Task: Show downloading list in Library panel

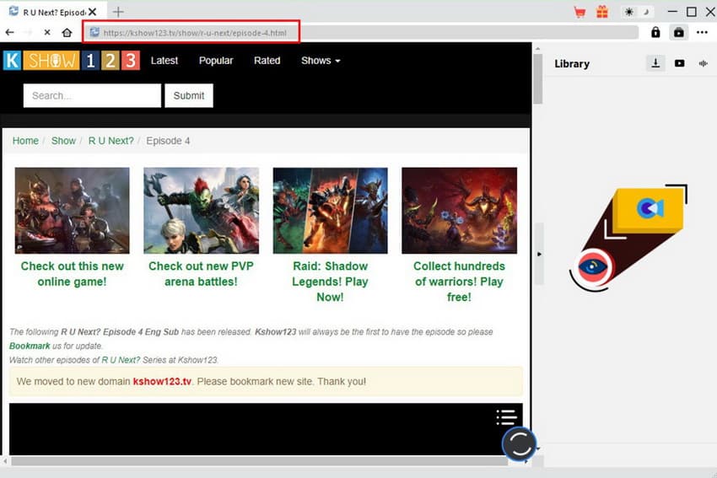Action: coord(655,63)
